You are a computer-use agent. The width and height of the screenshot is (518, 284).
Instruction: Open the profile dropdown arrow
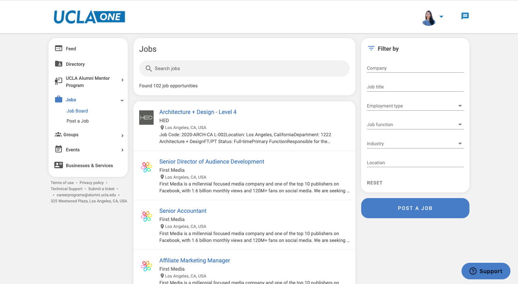pos(441,17)
